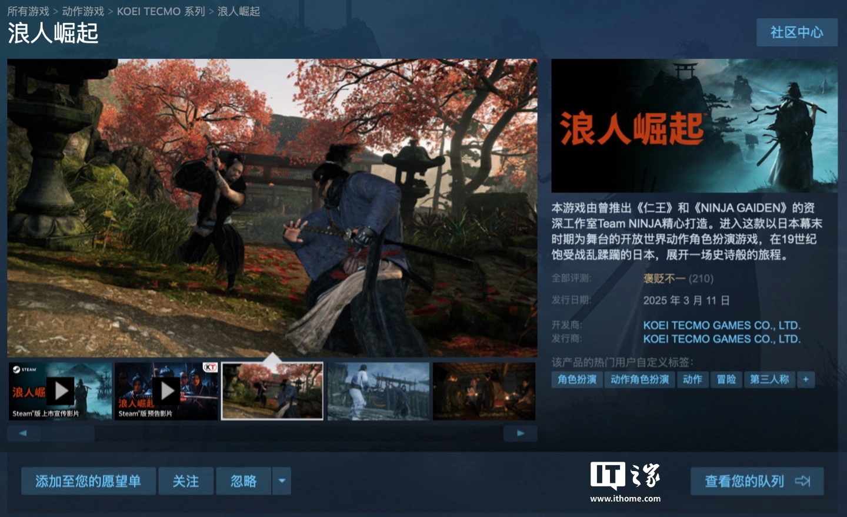
Task: Expand the dropdown arrow beside 忽略
Action: [282, 481]
